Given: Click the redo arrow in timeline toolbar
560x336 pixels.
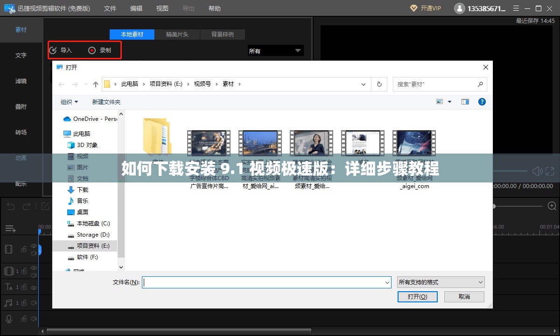Looking at the screenshot, I should (27, 206).
